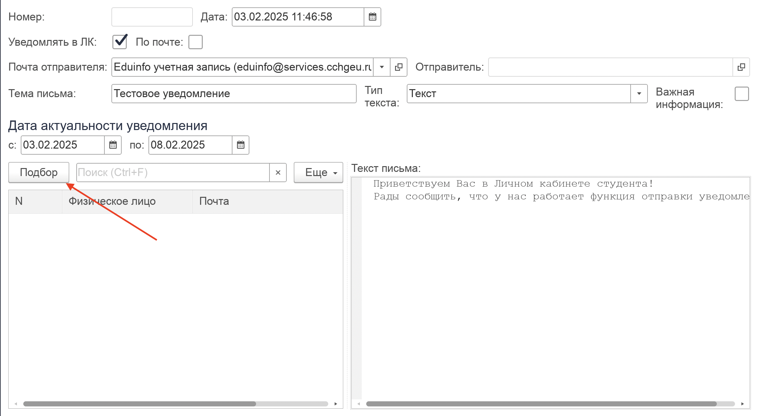Uncheck Уведомлять в ЛК checkbox
758x416 pixels.
coord(120,42)
